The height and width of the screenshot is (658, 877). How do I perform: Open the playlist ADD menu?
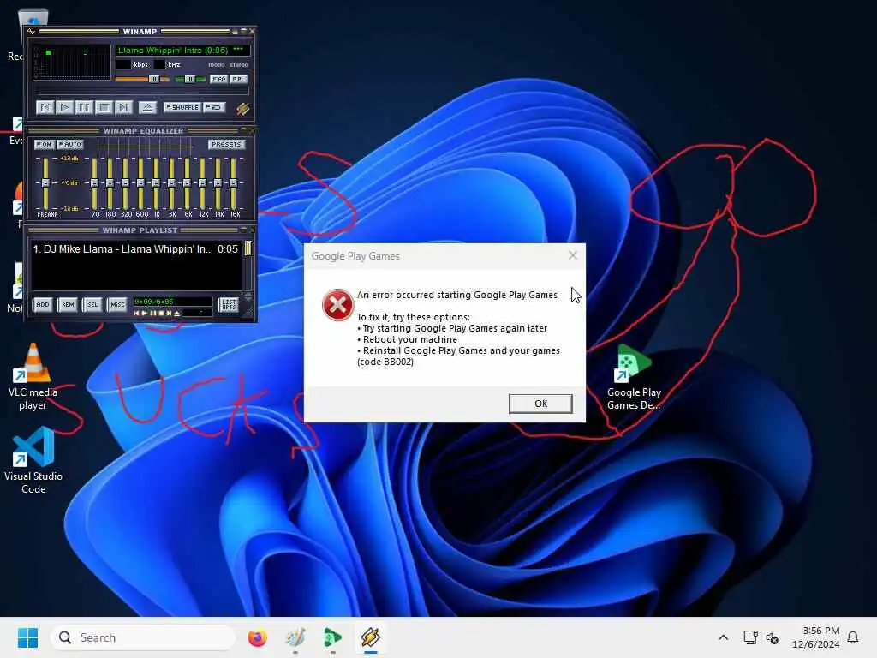point(43,305)
